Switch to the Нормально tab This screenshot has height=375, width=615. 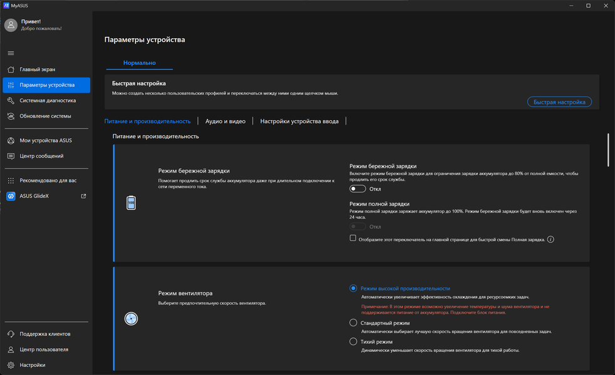(x=139, y=62)
